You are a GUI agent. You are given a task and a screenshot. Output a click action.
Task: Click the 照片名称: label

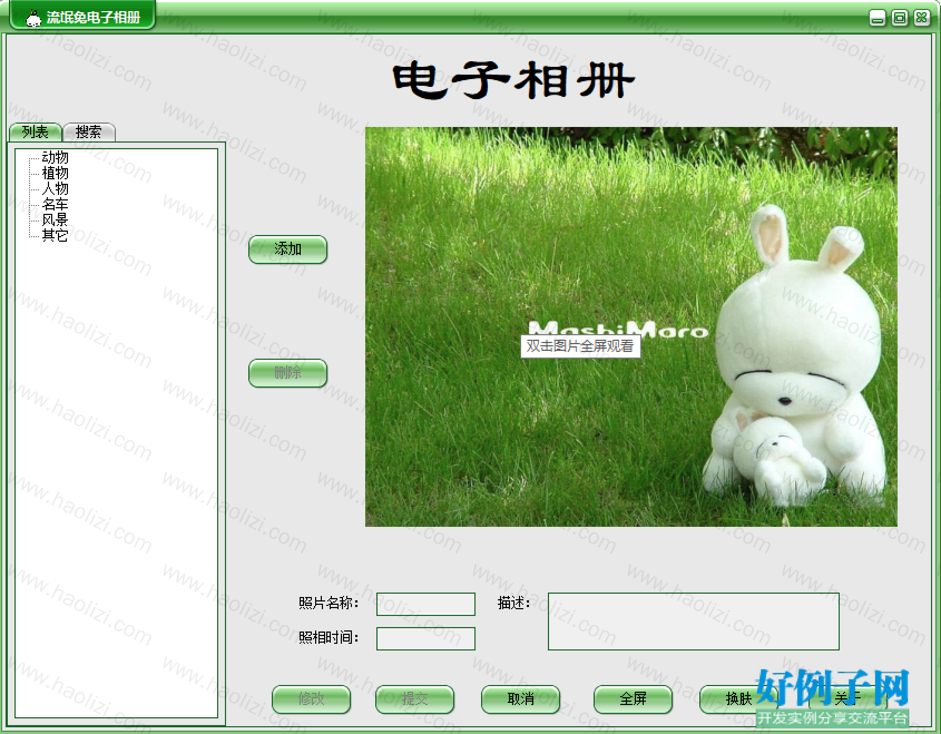pyautogui.click(x=329, y=603)
